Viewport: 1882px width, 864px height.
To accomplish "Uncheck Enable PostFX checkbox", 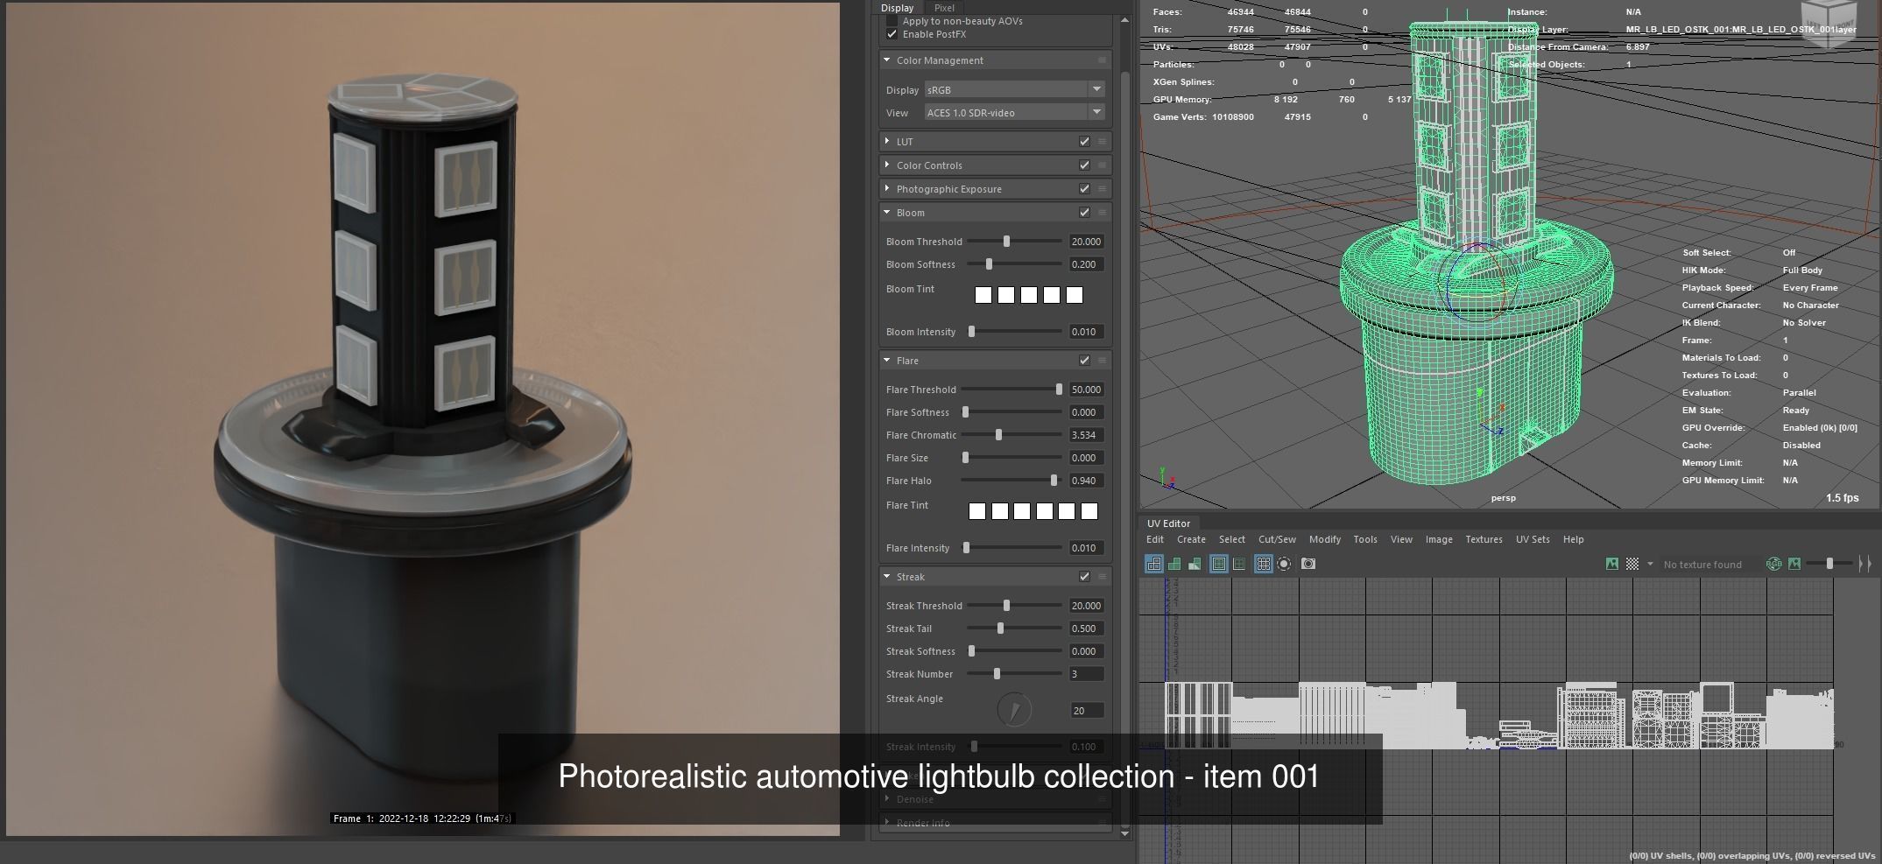I will pyautogui.click(x=892, y=34).
